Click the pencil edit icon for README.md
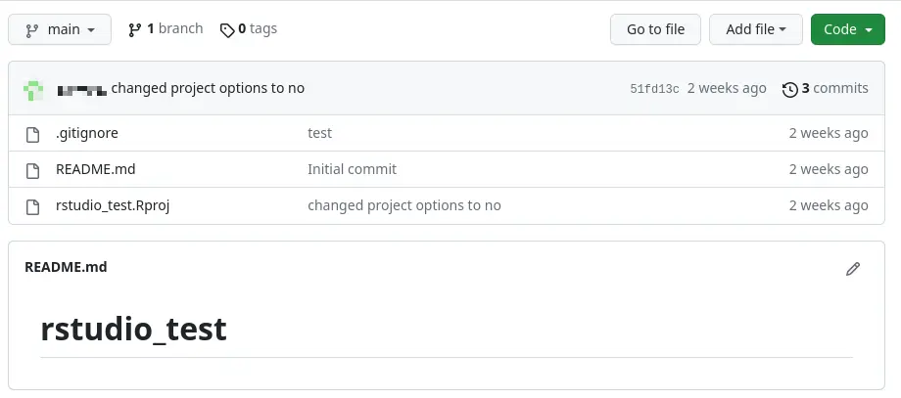The width and height of the screenshot is (901, 398). click(853, 268)
